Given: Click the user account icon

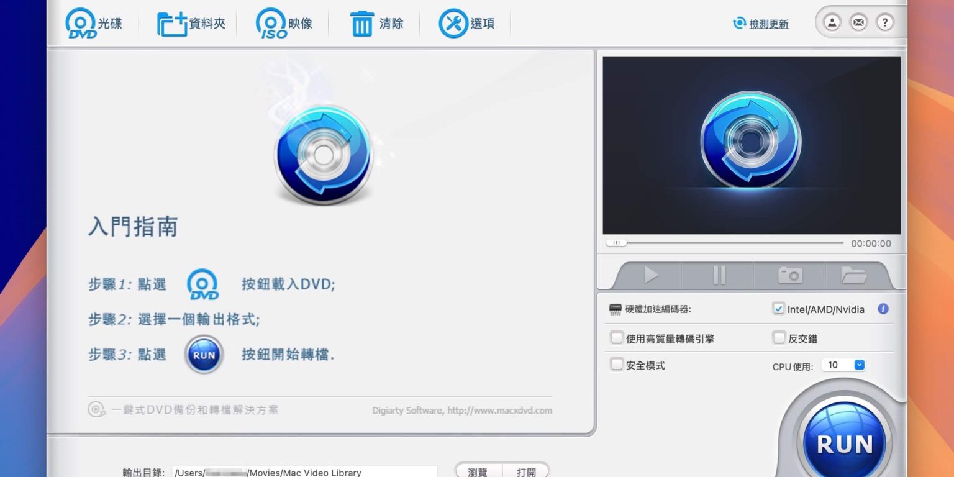Looking at the screenshot, I should 832,23.
